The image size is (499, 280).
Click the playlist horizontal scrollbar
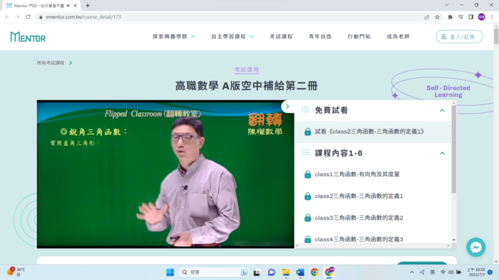pyautogui.click(x=372, y=246)
